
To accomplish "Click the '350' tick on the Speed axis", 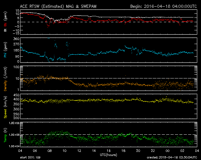I will 16,104.
